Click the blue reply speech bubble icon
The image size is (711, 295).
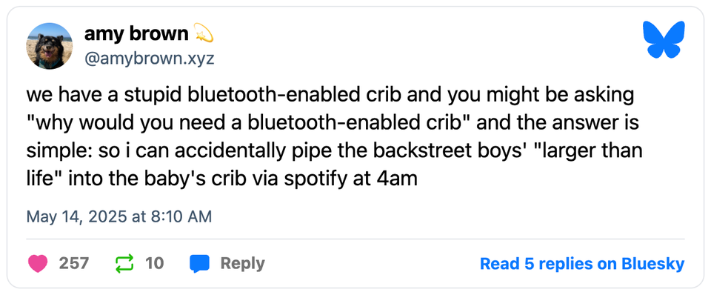click(x=199, y=264)
